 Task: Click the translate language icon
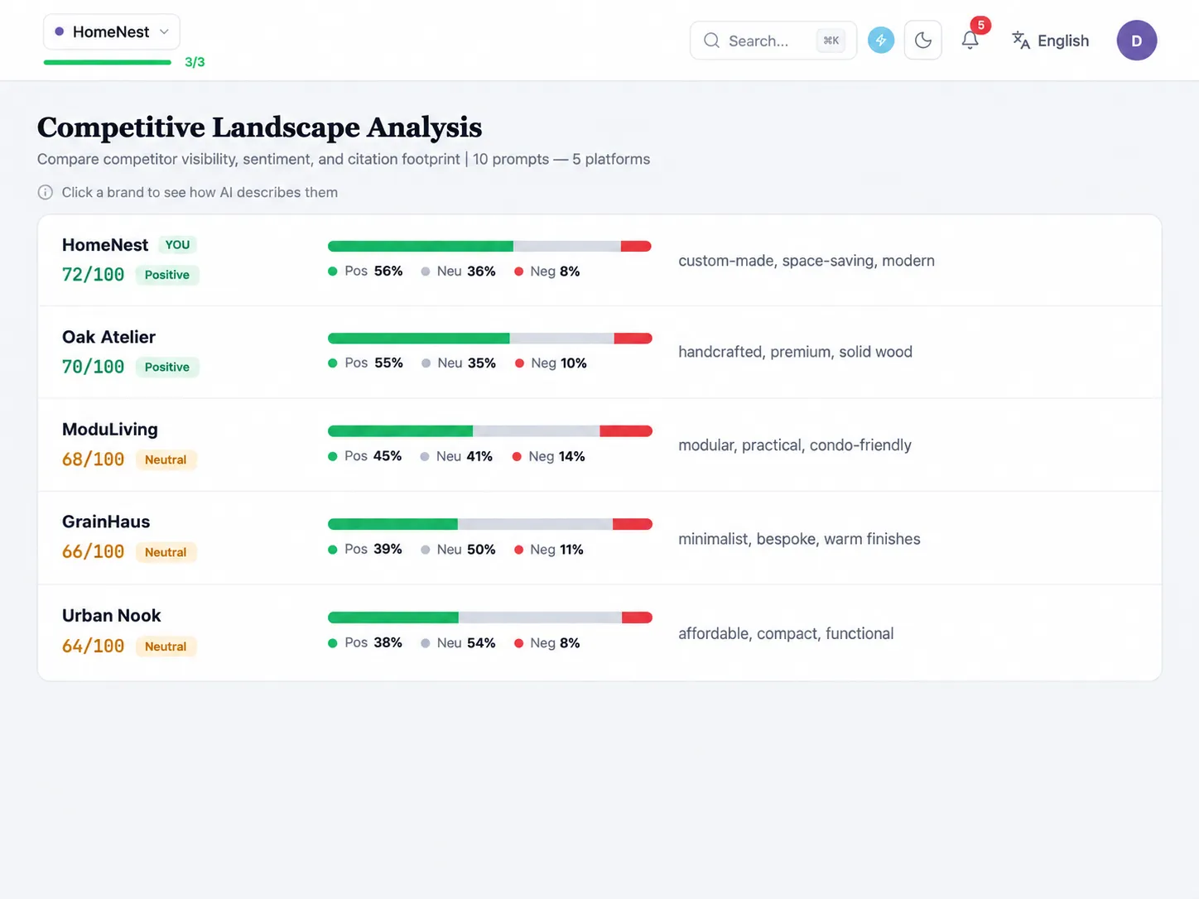click(1021, 40)
